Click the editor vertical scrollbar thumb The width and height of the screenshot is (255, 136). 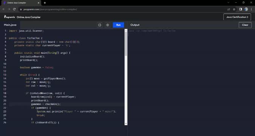(x=126, y=44)
